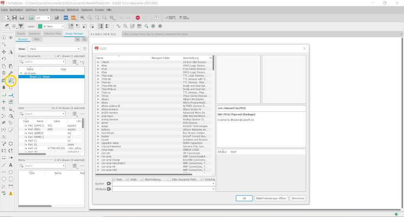
Task: Select the Info tool in the left toolbar
Action: [x=4, y=37]
